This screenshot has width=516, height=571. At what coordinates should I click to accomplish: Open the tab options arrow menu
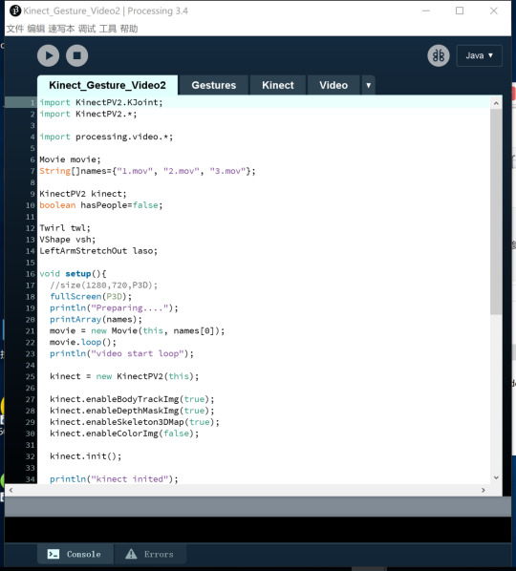(x=369, y=85)
